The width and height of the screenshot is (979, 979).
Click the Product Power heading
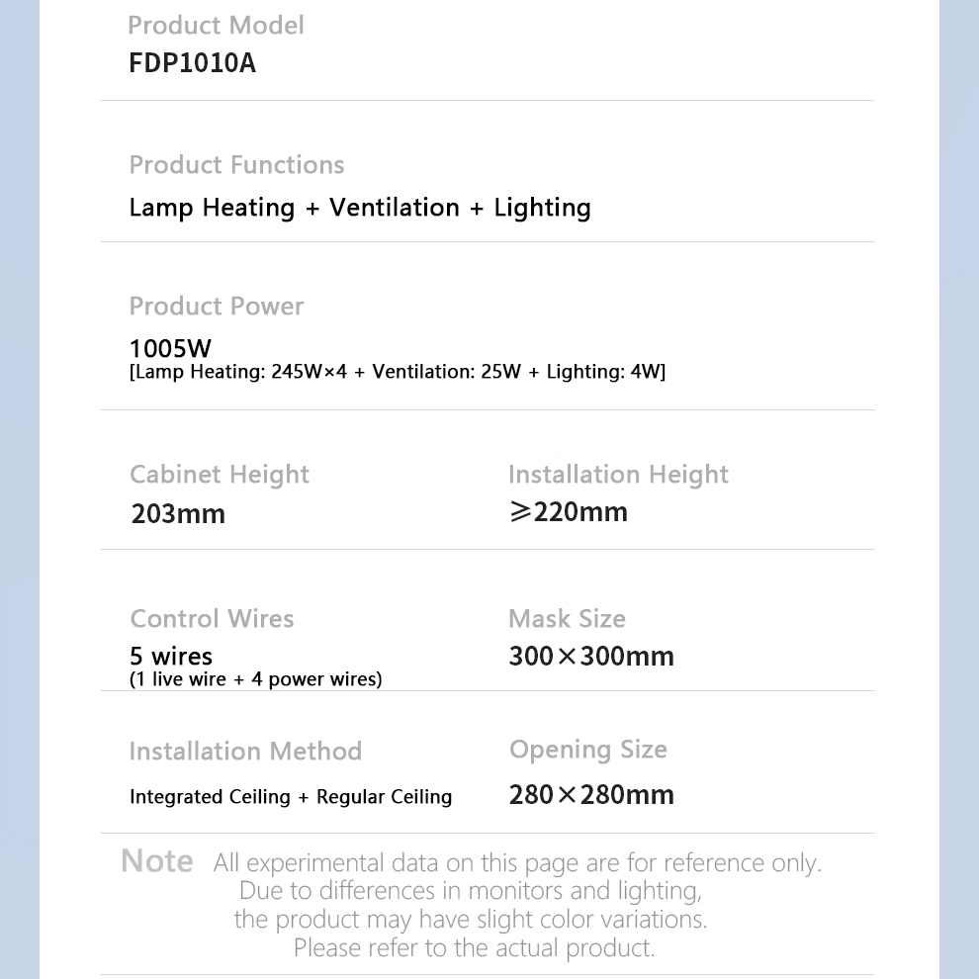(216, 306)
